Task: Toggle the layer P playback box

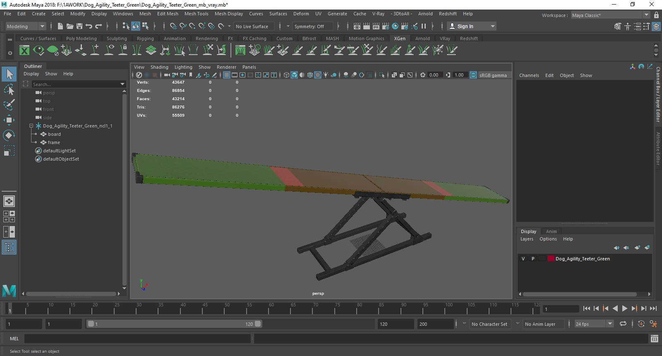Action: click(533, 259)
